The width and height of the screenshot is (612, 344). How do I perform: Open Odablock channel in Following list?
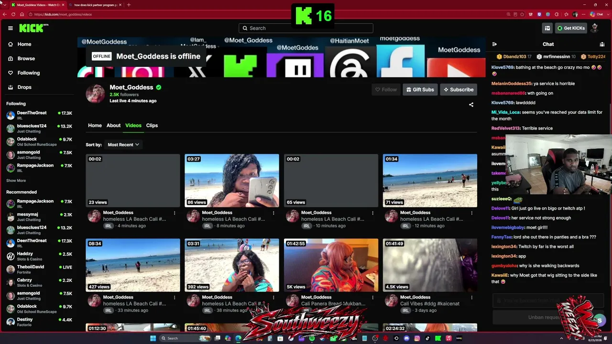pyautogui.click(x=39, y=141)
